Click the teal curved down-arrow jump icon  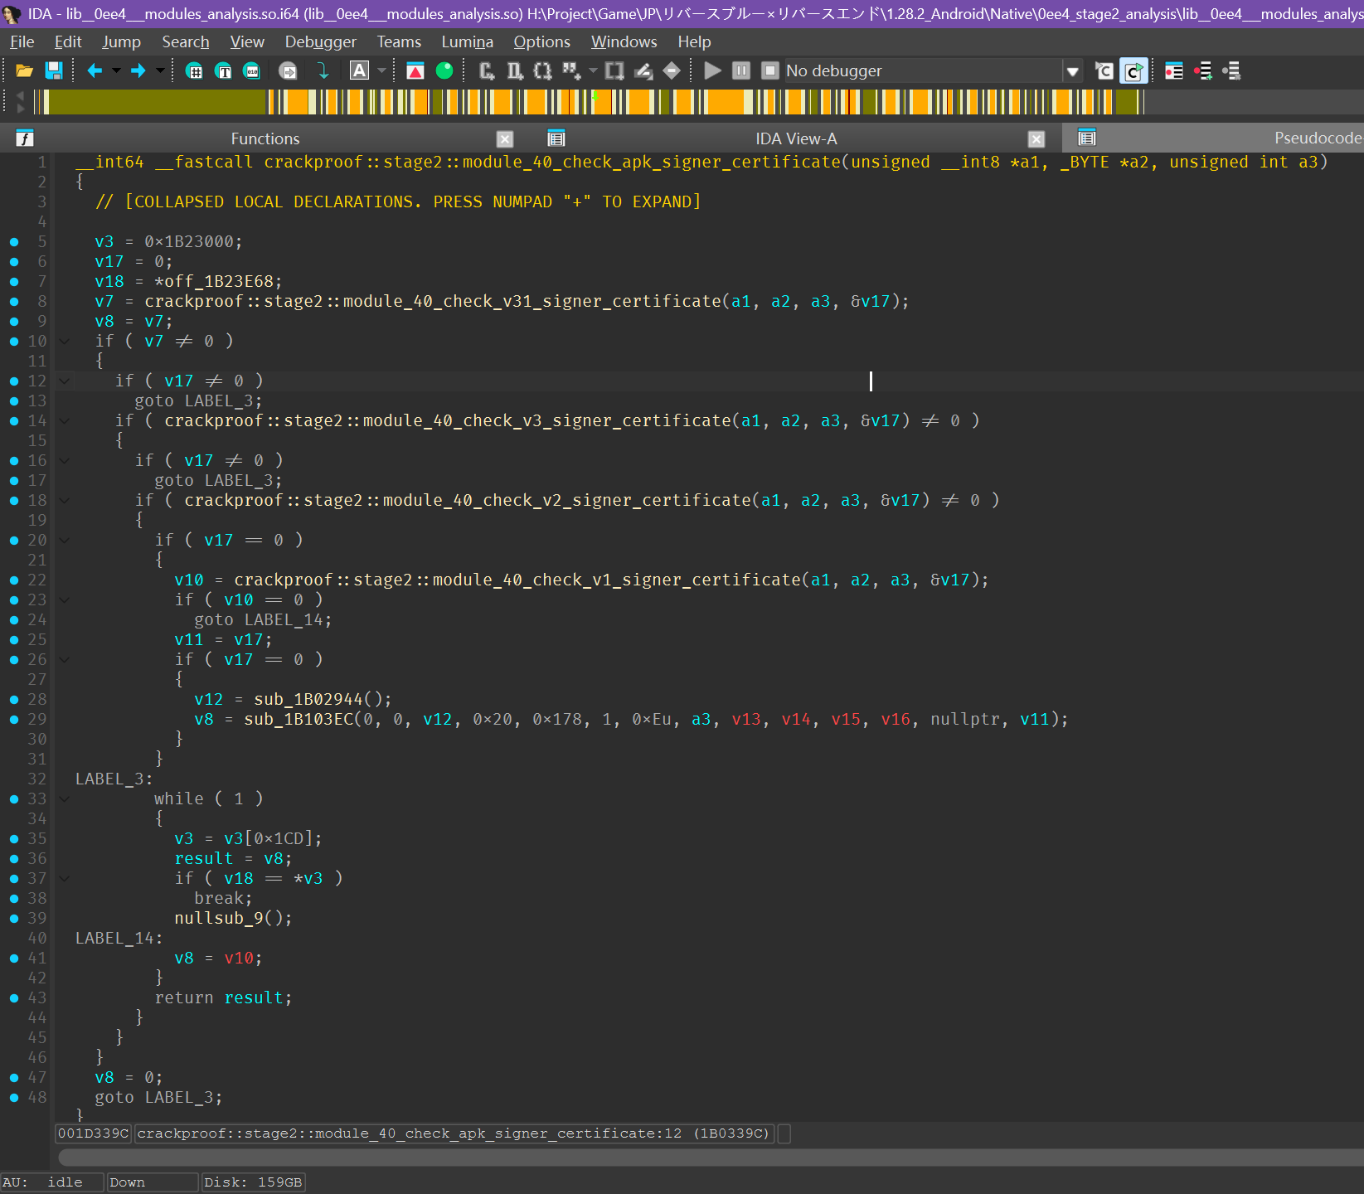(x=323, y=71)
